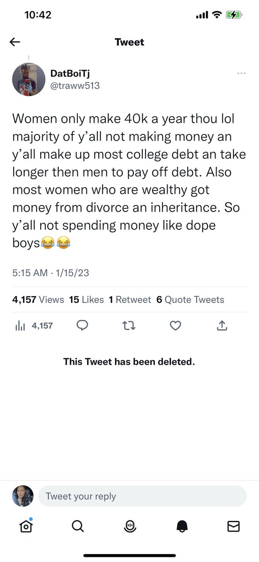259x562 pixels.
Task: Open the Search magnifier tab
Action: point(78,527)
